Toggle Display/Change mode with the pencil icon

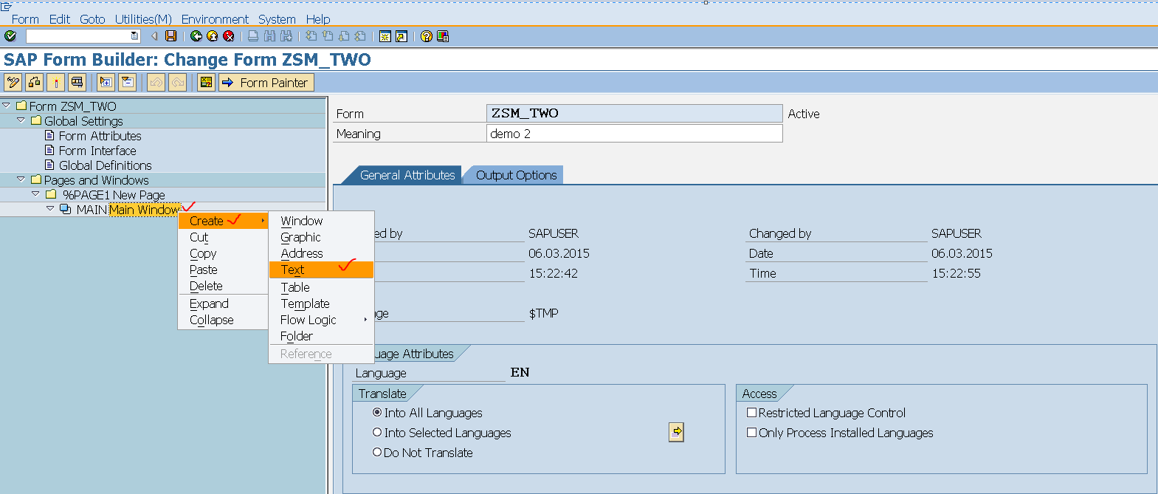[x=13, y=82]
